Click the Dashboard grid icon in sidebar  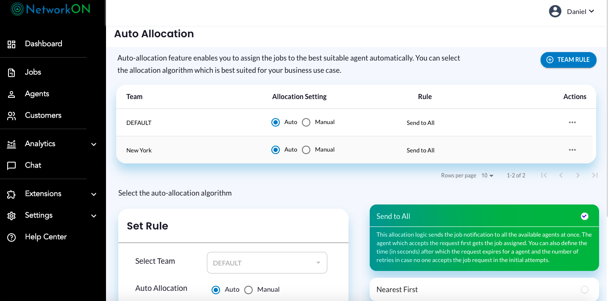tap(11, 44)
